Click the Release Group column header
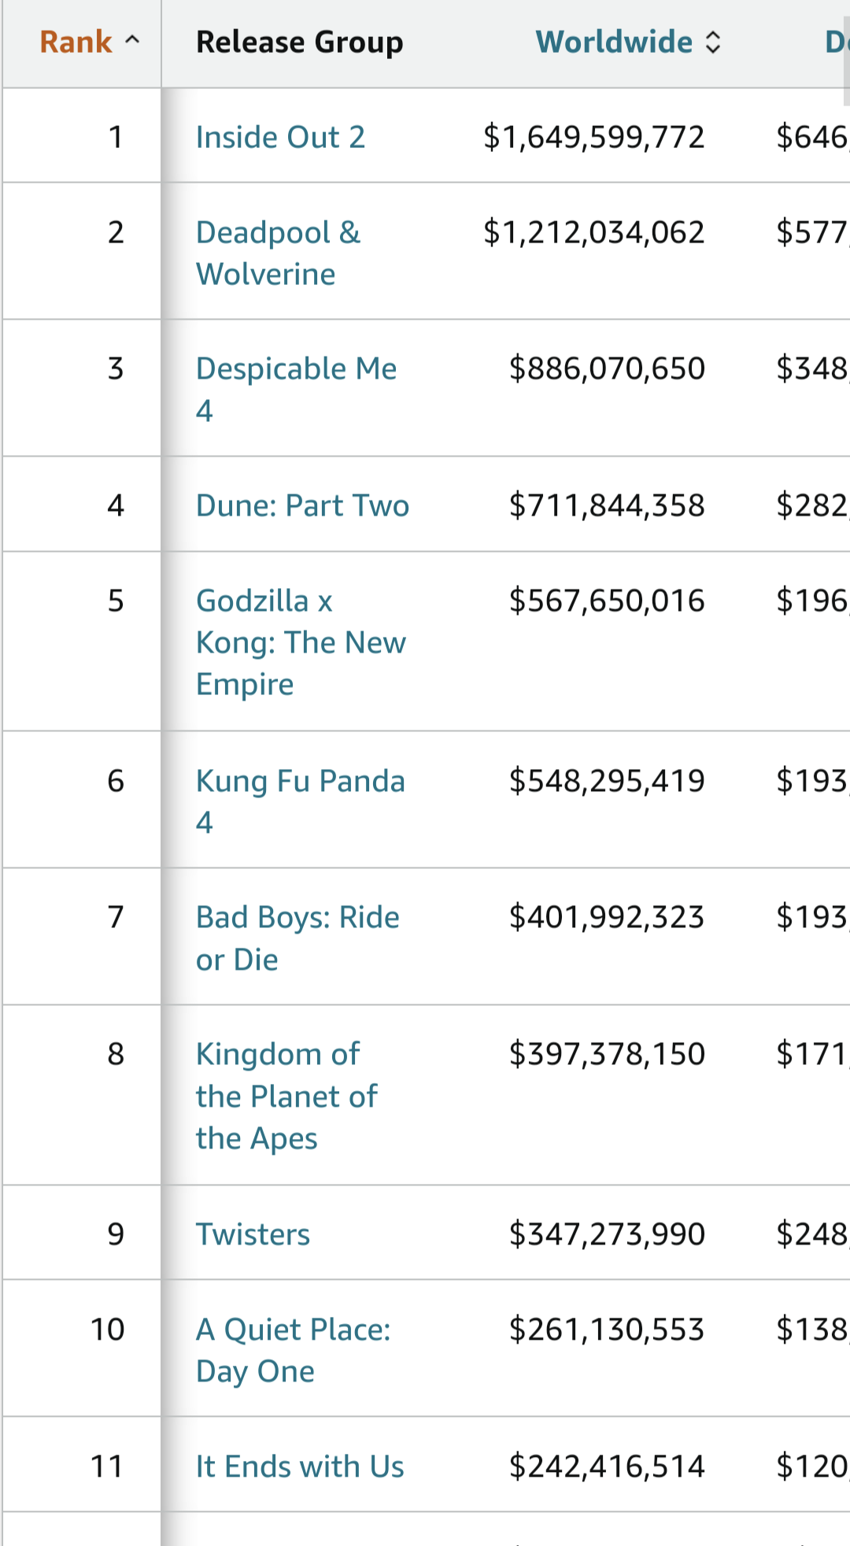 click(x=299, y=42)
